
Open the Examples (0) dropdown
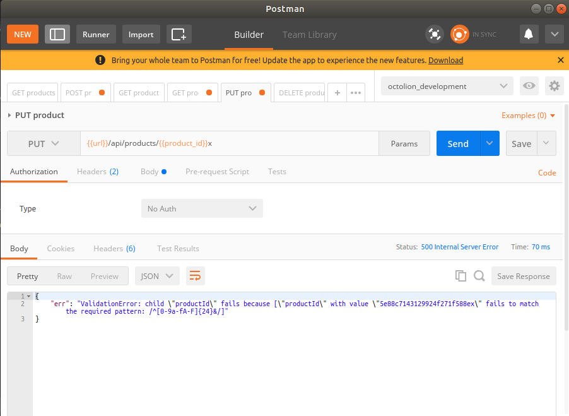529,116
